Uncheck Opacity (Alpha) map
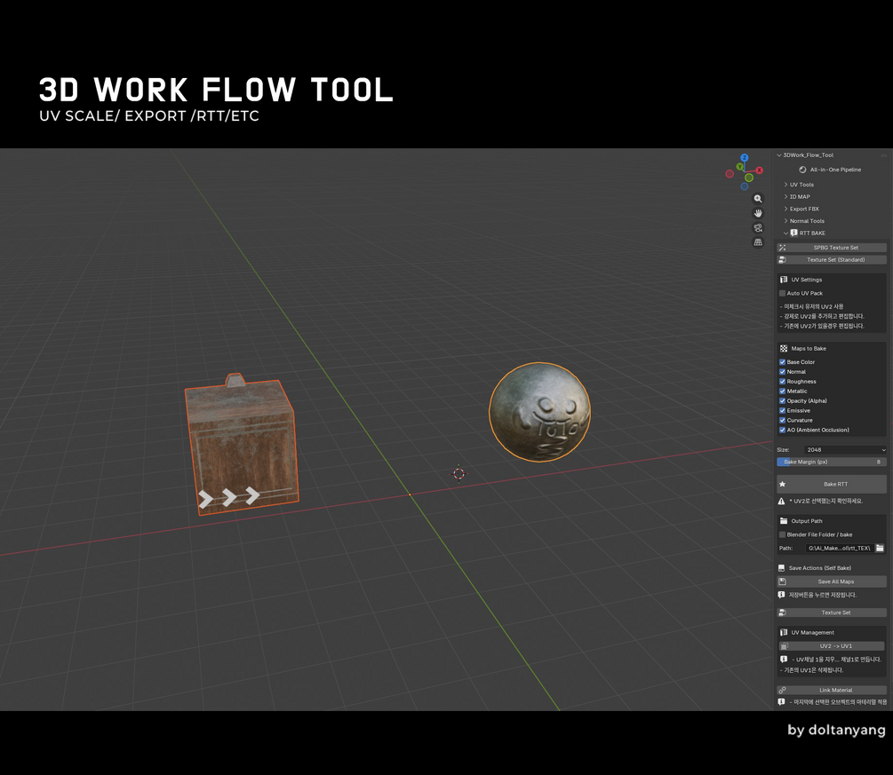The image size is (893, 775). 782,400
